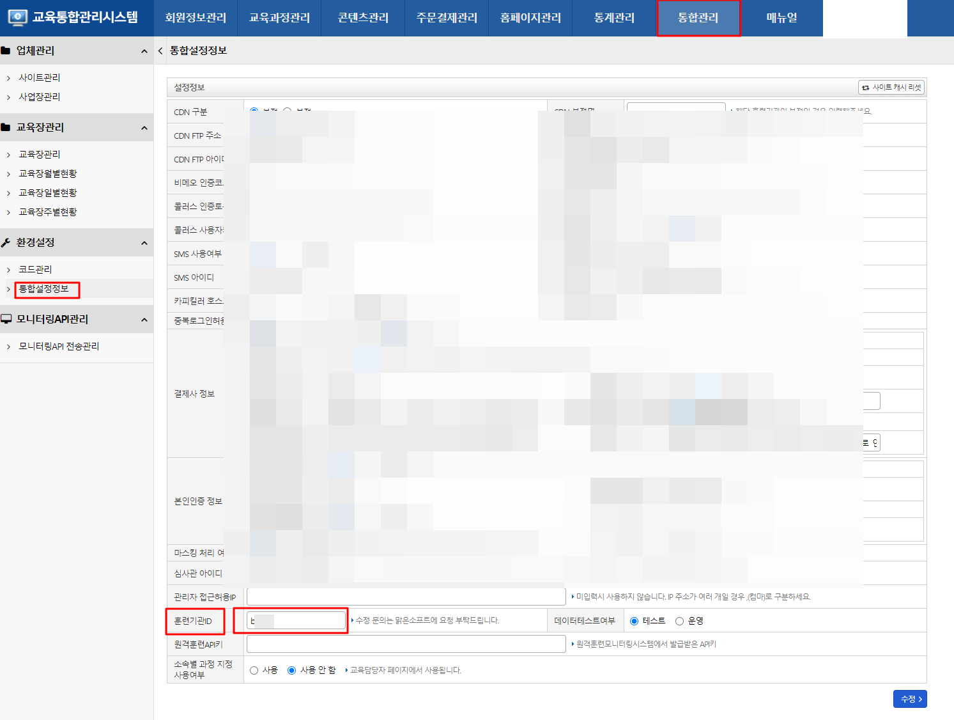Enable 사용 for 소속별 과정 지정 사용여부

[x=254, y=670]
